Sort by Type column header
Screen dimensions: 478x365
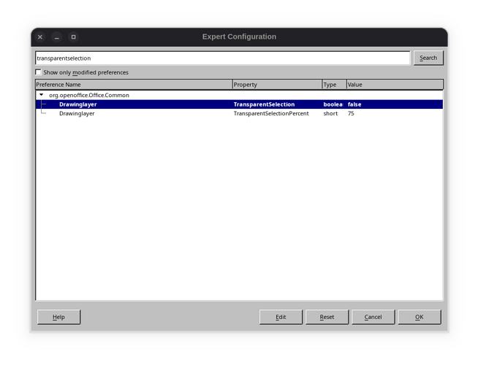(333, 85)
